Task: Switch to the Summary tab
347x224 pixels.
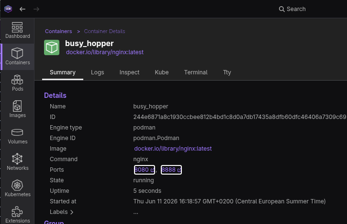Action: pos(63,72)
